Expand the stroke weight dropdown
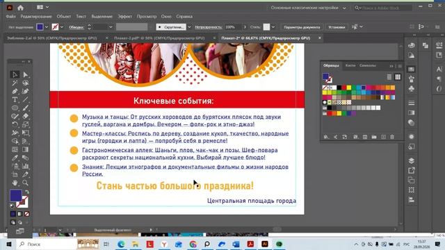 point(111,27)
